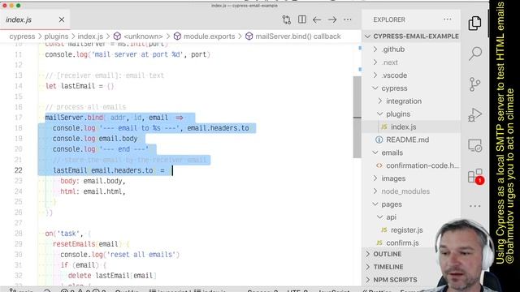Show additional activity bar views ellipsis

[x=474, y=206]
